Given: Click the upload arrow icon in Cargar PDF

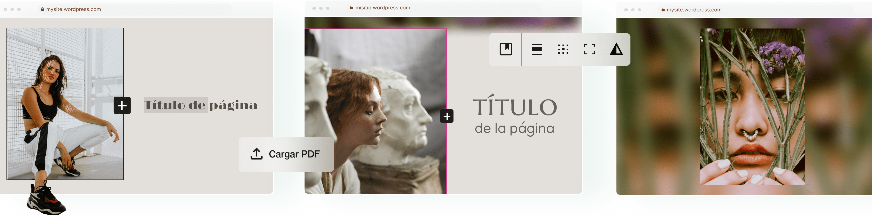Looking at the screenshot, I should pos(257,154).
